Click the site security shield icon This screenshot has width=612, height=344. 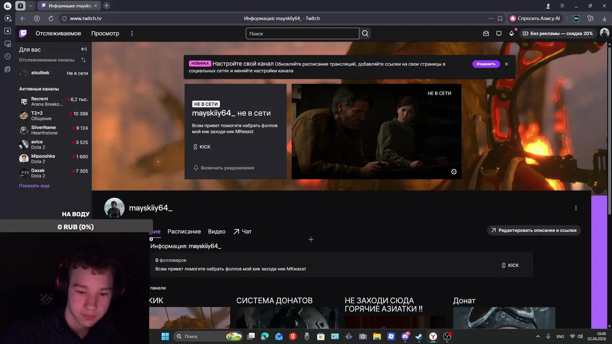(x=64, y=18)
